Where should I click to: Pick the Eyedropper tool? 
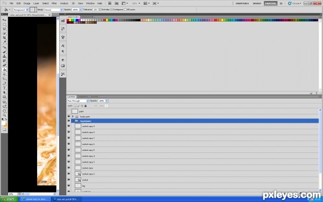(x=4, y=43)
